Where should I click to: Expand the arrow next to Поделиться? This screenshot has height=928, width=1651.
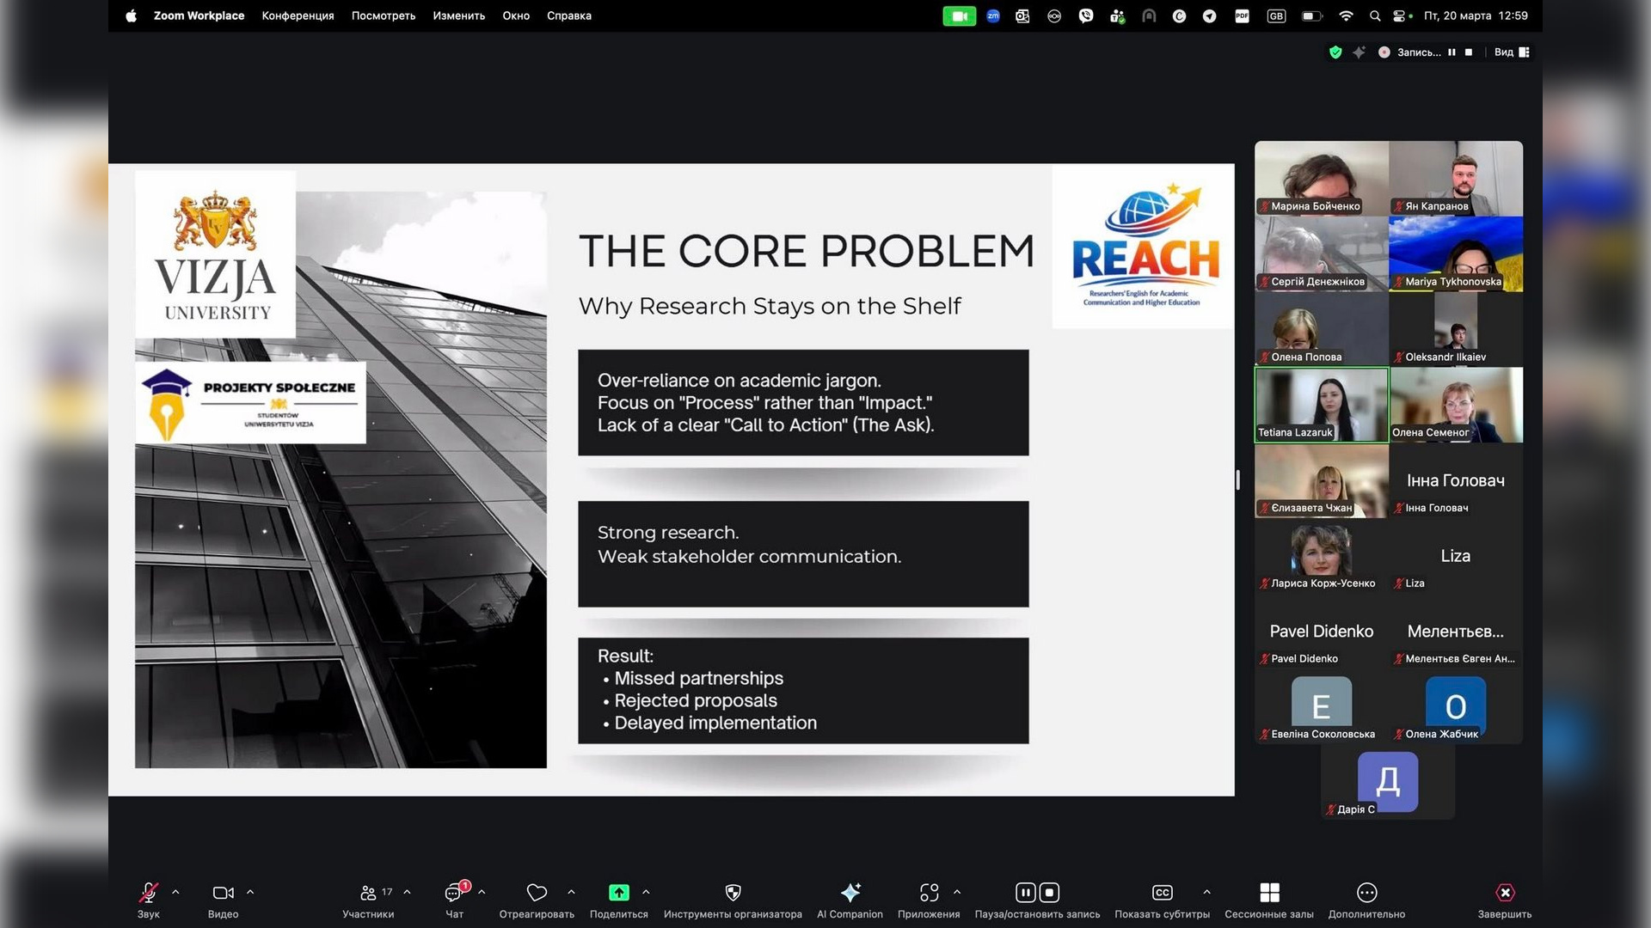[646, 892]
